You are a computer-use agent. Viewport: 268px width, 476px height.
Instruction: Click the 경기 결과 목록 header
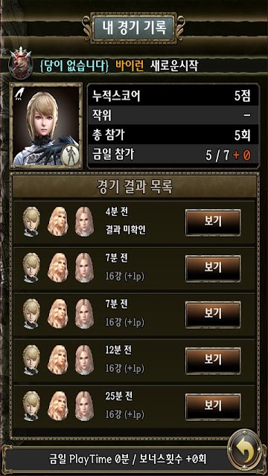tap(134, 187)
